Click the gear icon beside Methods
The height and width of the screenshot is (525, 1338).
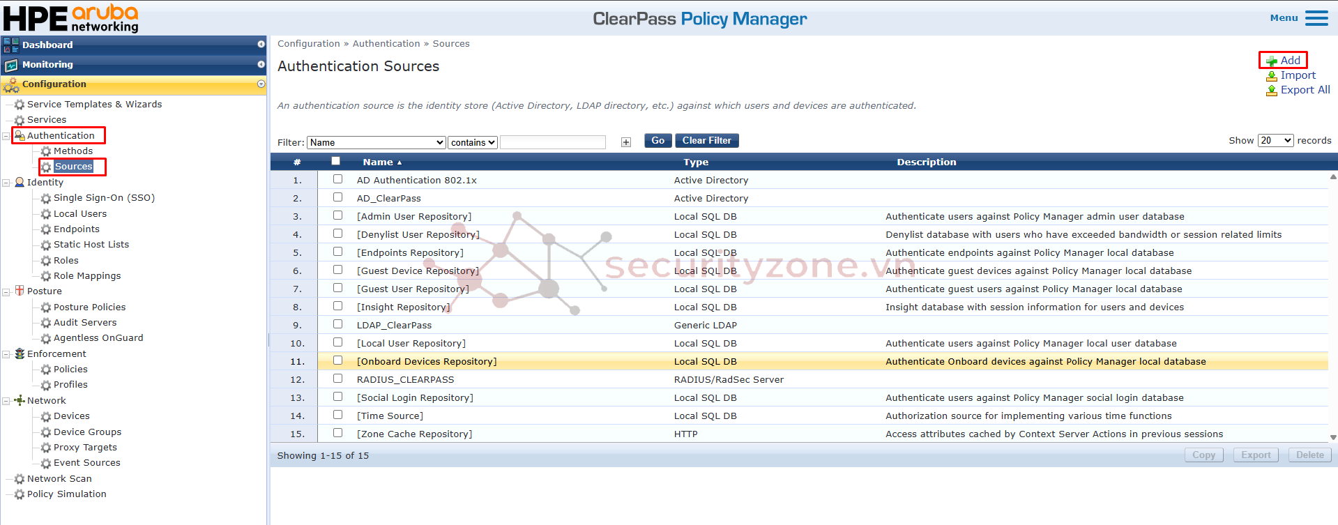(46, 151)
